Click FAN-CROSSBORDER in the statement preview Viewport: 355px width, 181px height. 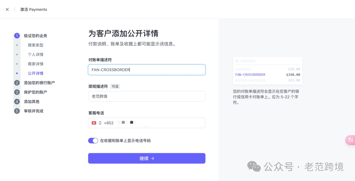coord(250,75)
